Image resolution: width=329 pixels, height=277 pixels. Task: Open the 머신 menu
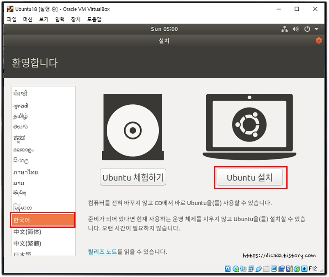pos(27,19)
